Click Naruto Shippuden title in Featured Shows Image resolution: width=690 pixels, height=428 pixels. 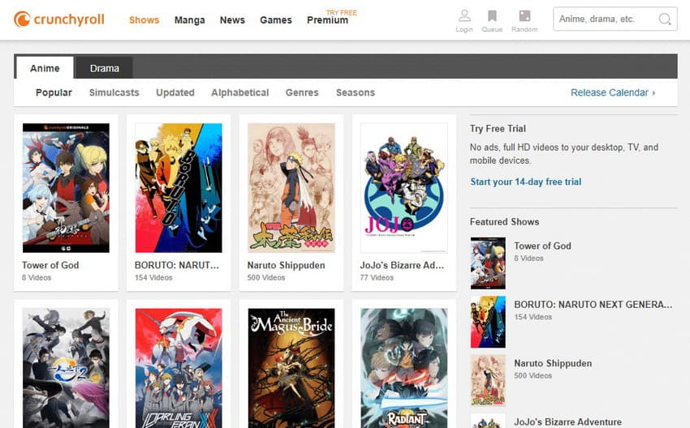tap(553, 363)
